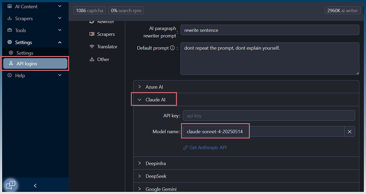Open the Get Anthropic API link
This screenshot has height=194, width=366.
click(205, 147)
